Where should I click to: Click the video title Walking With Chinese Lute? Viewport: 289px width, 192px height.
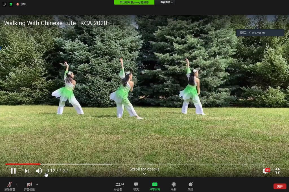coord(56,23)
